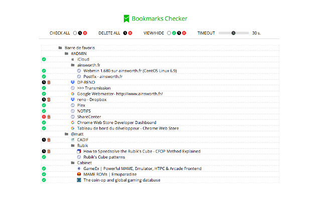The width and height of the screenshot is (321, 200).
Task: Collapse the #ADMIN folder
Action: coord(66,53)
